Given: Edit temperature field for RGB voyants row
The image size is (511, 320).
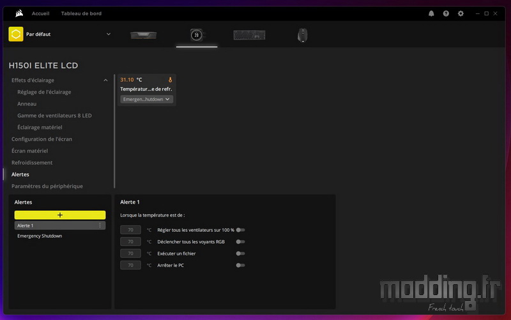Looking at the screenshot, I should pos(130,242).
